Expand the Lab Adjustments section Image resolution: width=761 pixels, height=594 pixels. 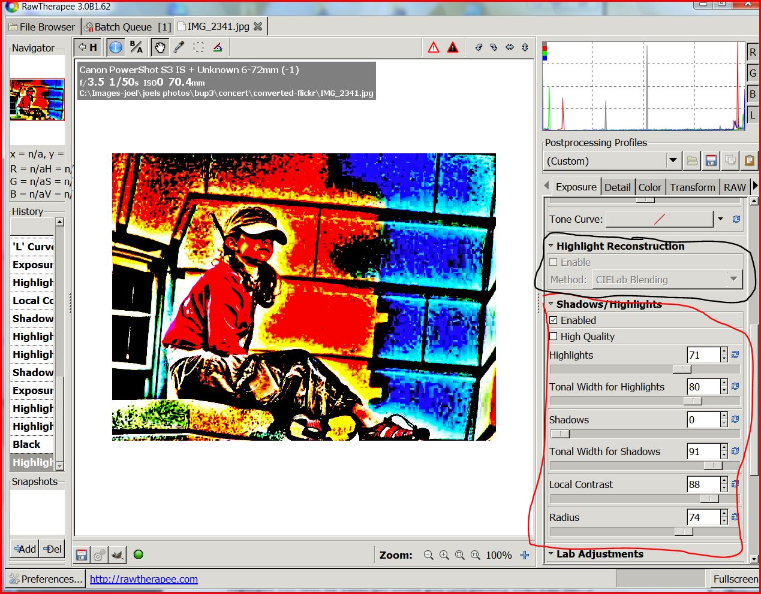tap(551, 554)
